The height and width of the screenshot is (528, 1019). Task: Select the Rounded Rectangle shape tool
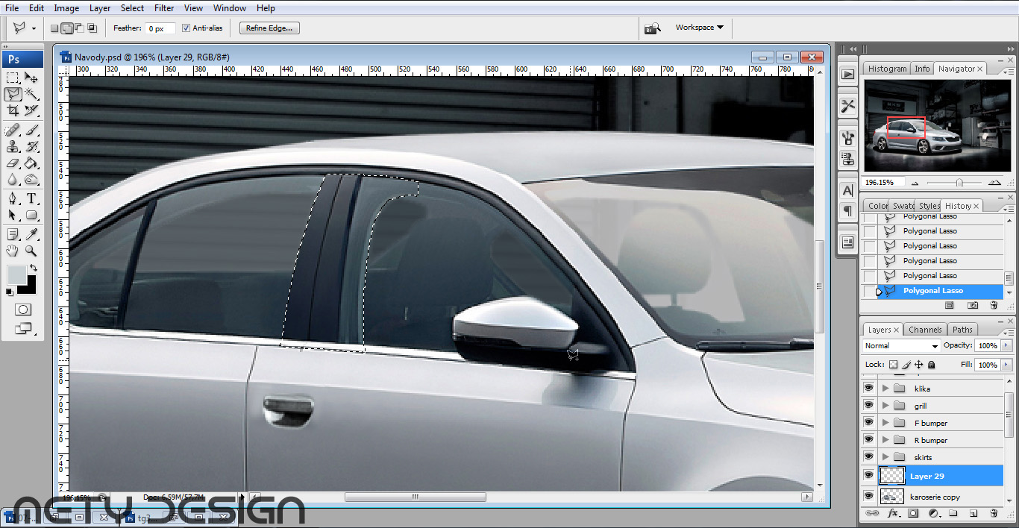31,216
